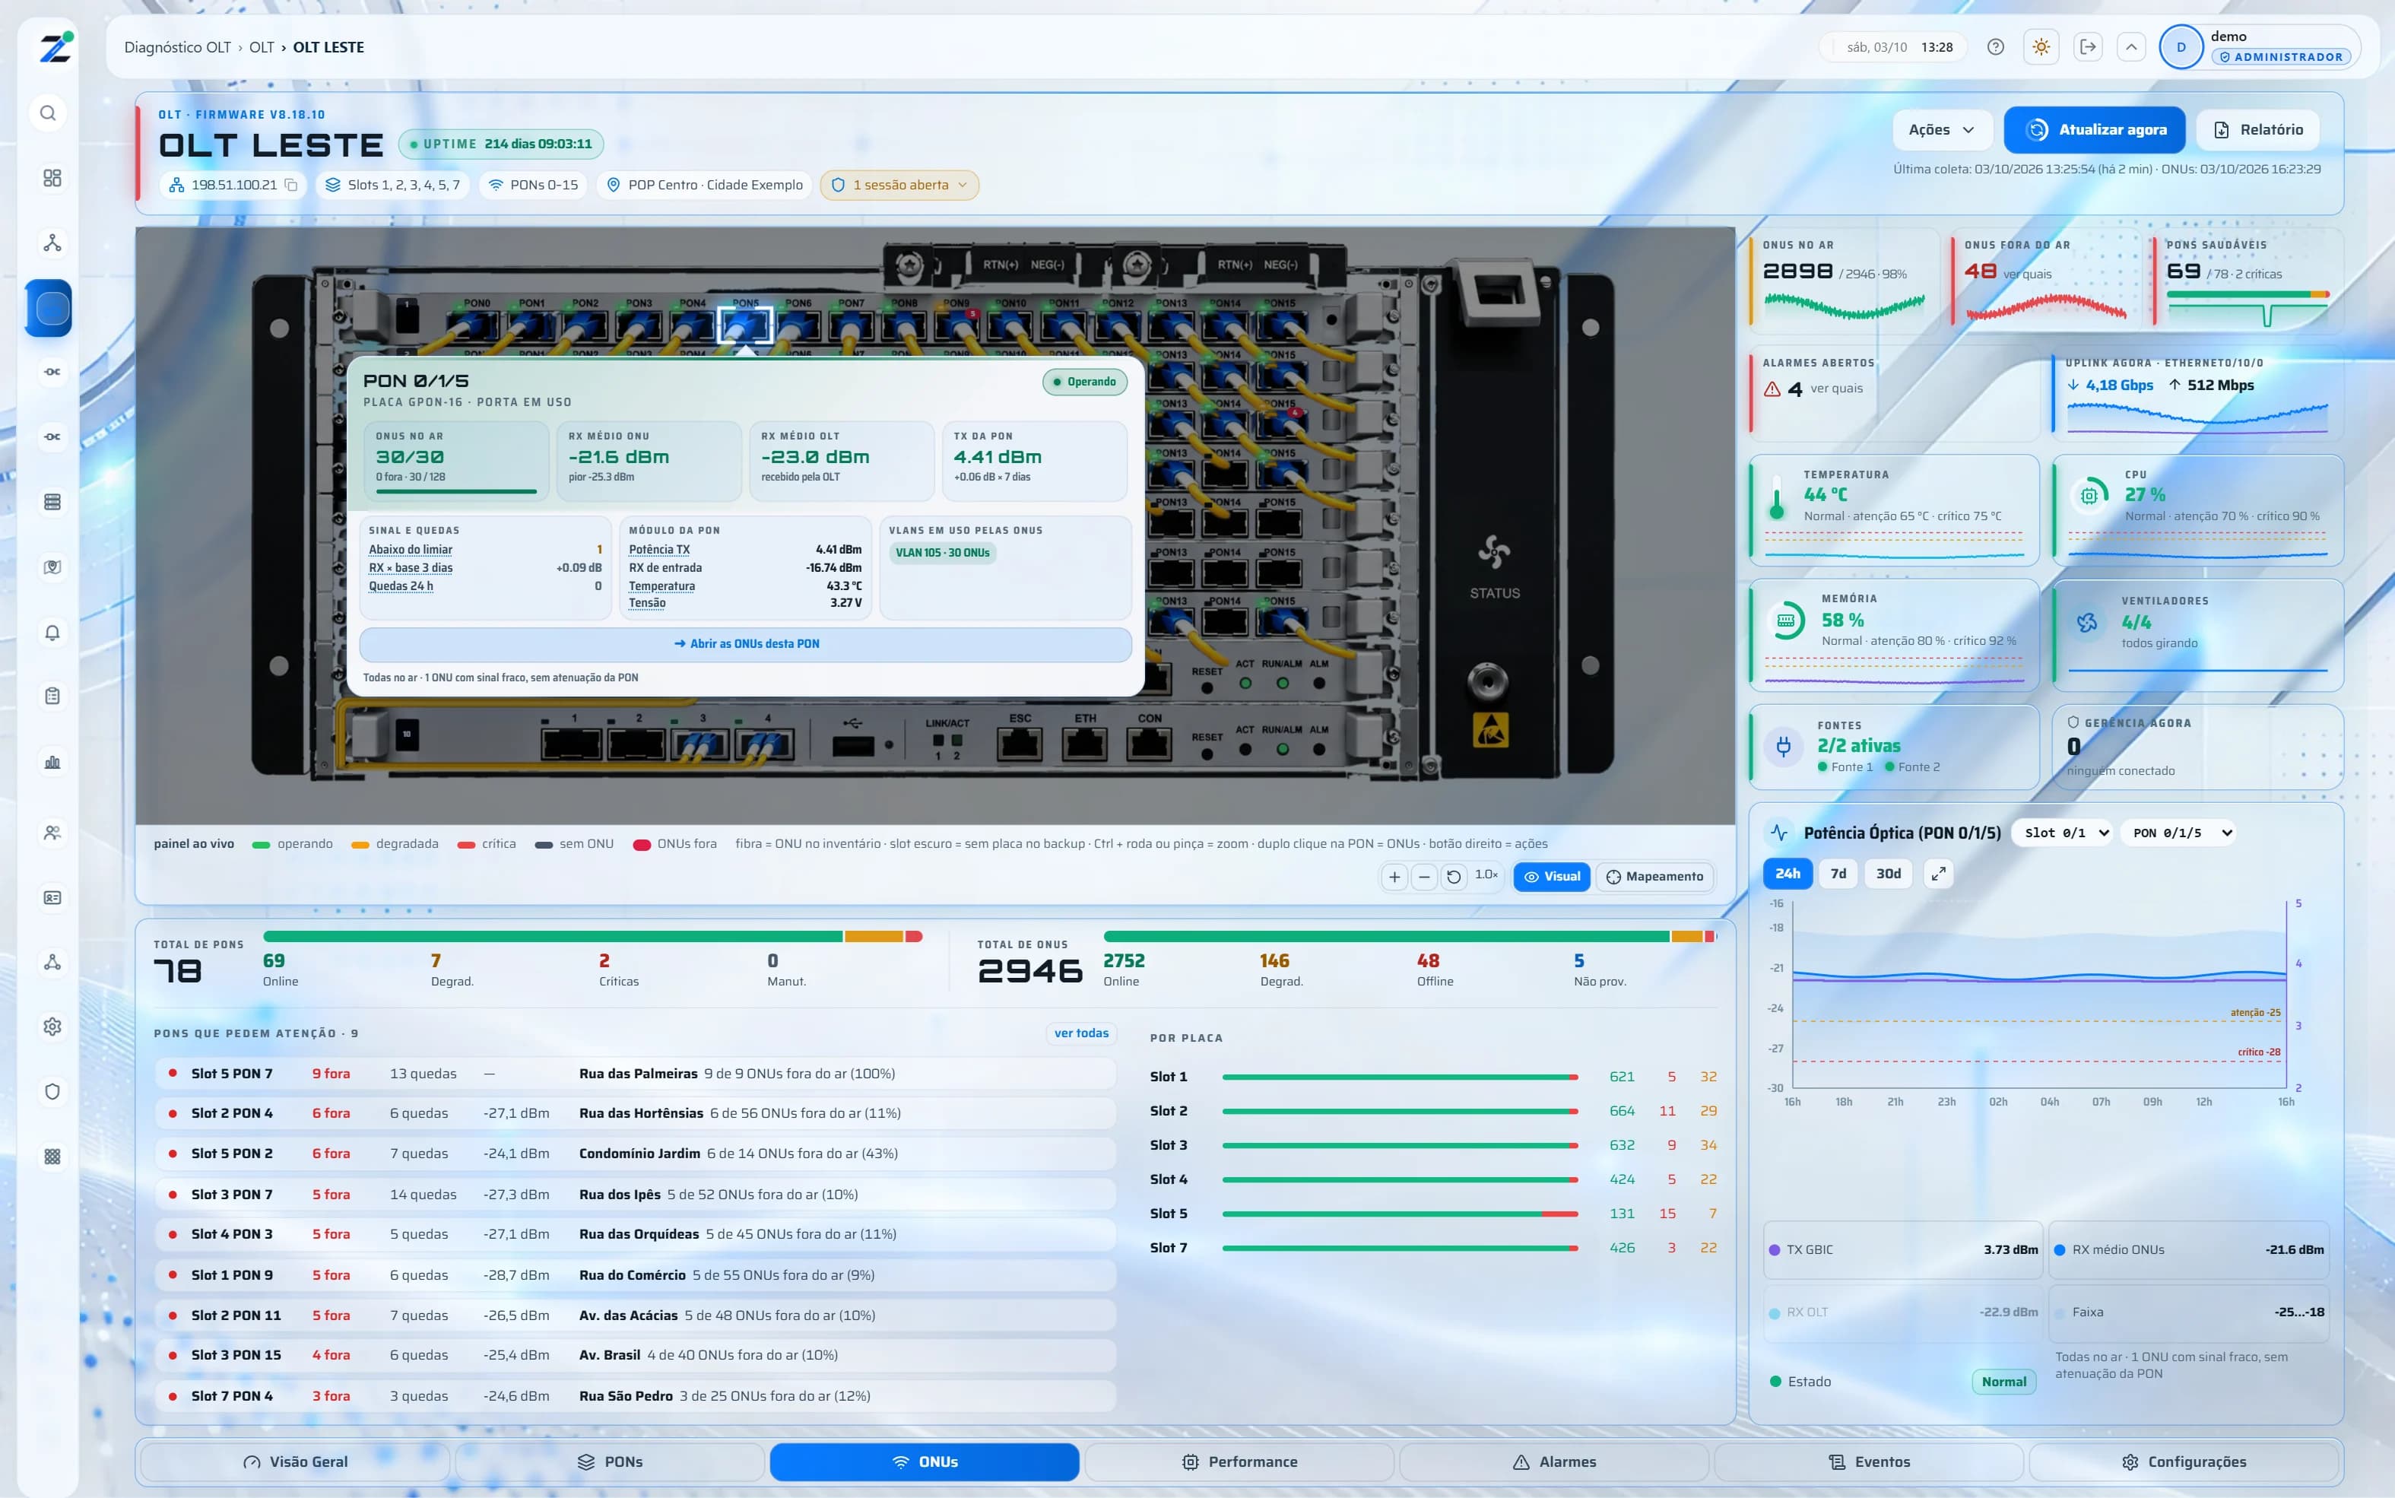2395x1498 pixels.
Task: Open the Slot 0/1 selector
Action: tap(2064, 833)
